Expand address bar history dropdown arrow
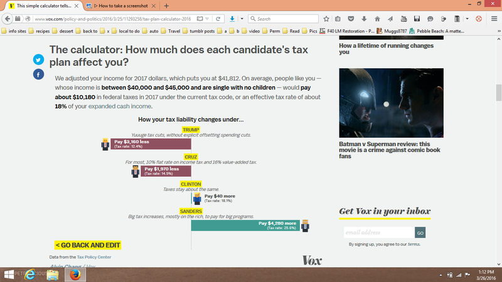Image resolution: width=502 pixels, height=282 pixels. click(207, 19)
